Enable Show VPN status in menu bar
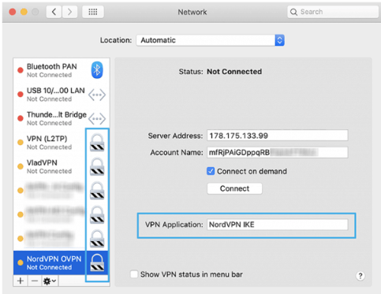Image resolution: width=381 pixels, height=294 pixels. click(134, 274)
